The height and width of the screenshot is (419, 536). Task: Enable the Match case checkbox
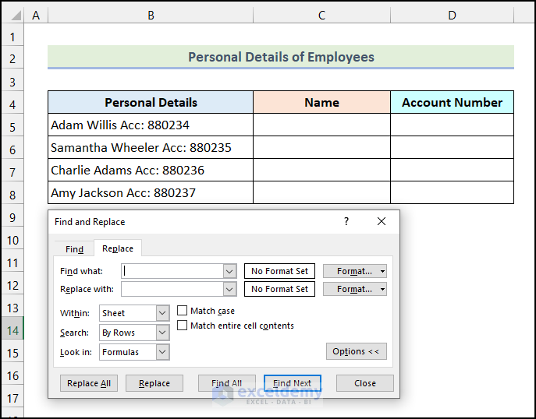click(183, 311)
